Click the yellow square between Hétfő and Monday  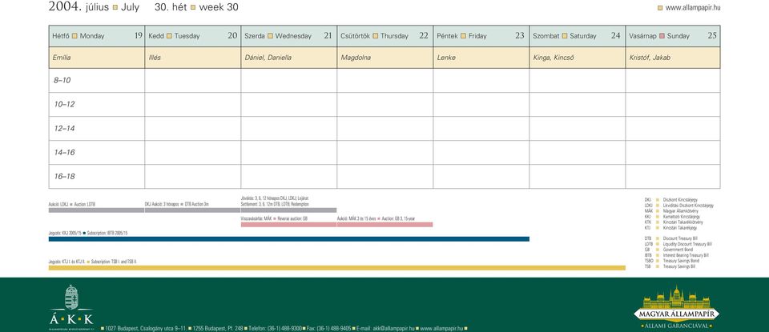[x=75, y=36]
